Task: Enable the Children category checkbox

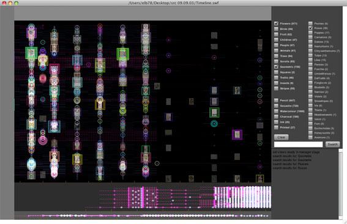Action: point(276,40)
